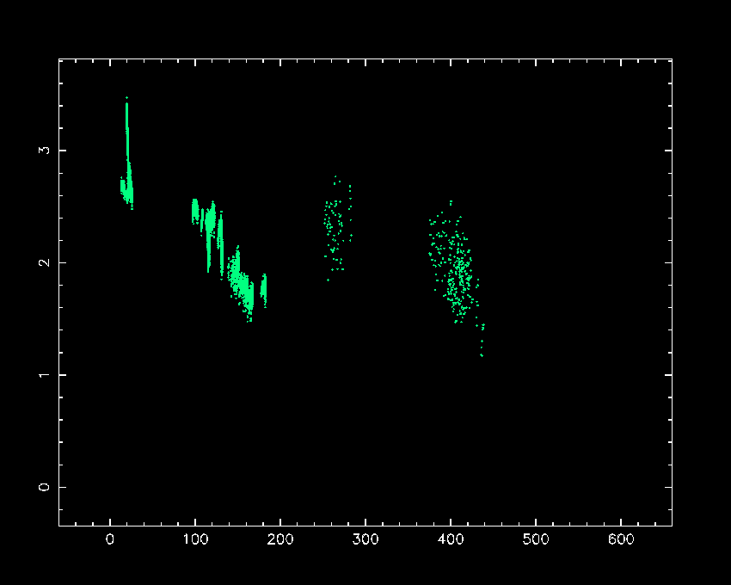The width and height of the screenshot is (731, 585).
Task: Click the y-axis label 1
Action: 44,374
